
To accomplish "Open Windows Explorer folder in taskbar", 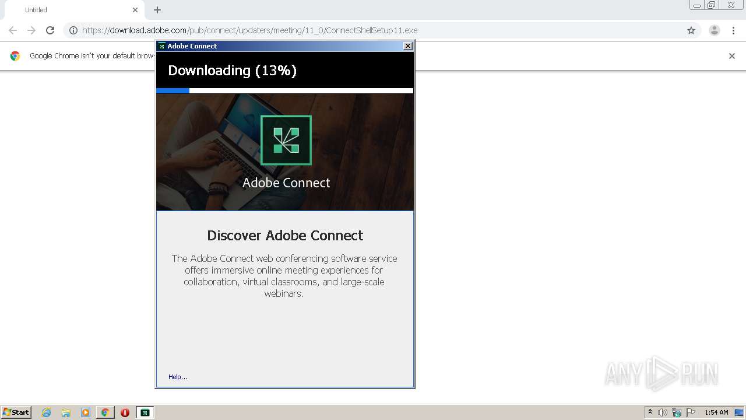I will [x=66, y=412].
